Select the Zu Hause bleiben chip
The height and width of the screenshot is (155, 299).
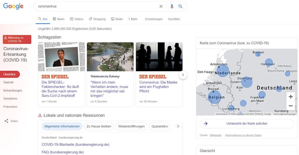click(x=99, y=126)
